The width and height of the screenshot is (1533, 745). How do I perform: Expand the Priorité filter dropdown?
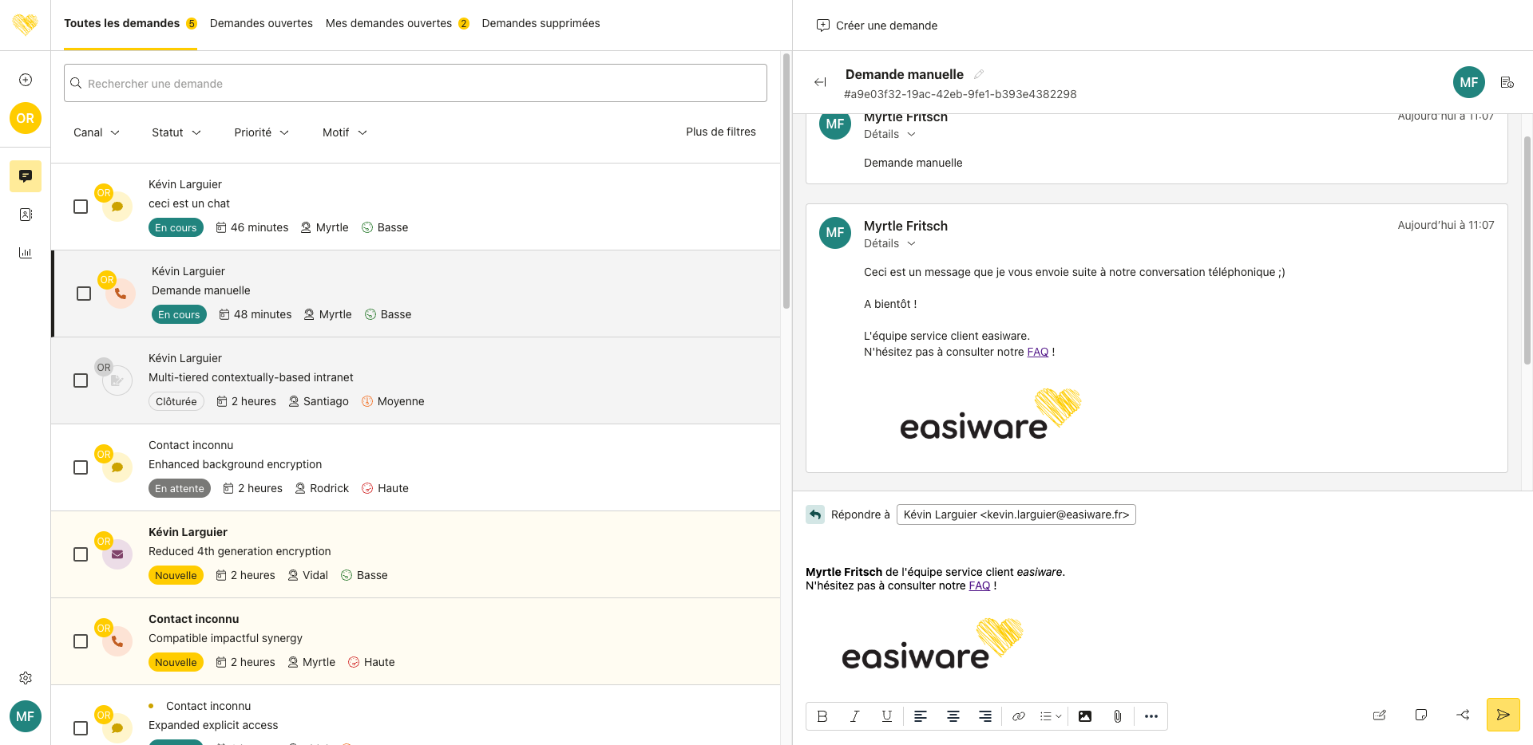pyautogui.click(x=261, y=132)
